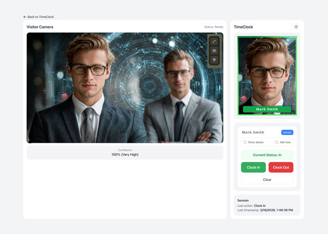Click the green Clock In button
This screenshot has width=328, height=234.
click(253, 167)
